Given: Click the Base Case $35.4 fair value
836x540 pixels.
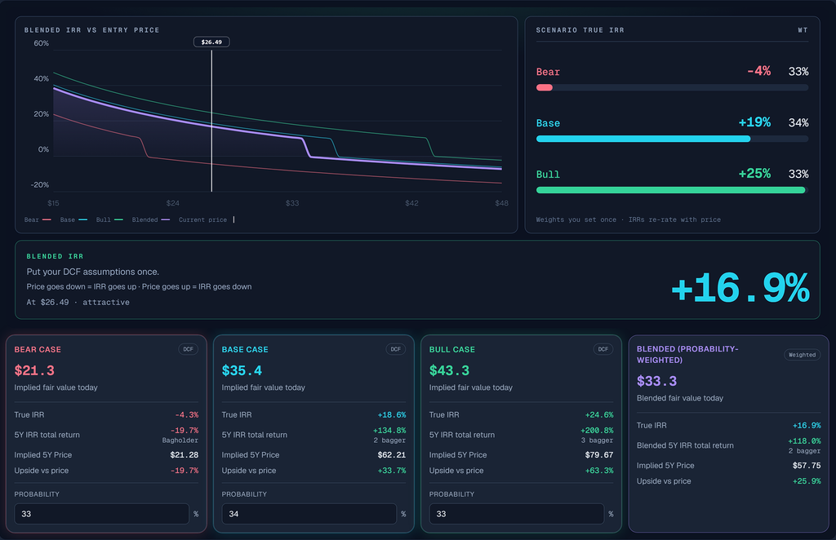Looking at the screenshot, I should click(242, 370).
